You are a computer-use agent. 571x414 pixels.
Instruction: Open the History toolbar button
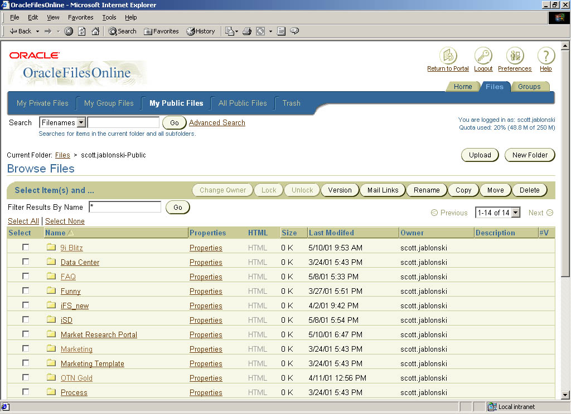pyautogui.click(x=201, y=31)
